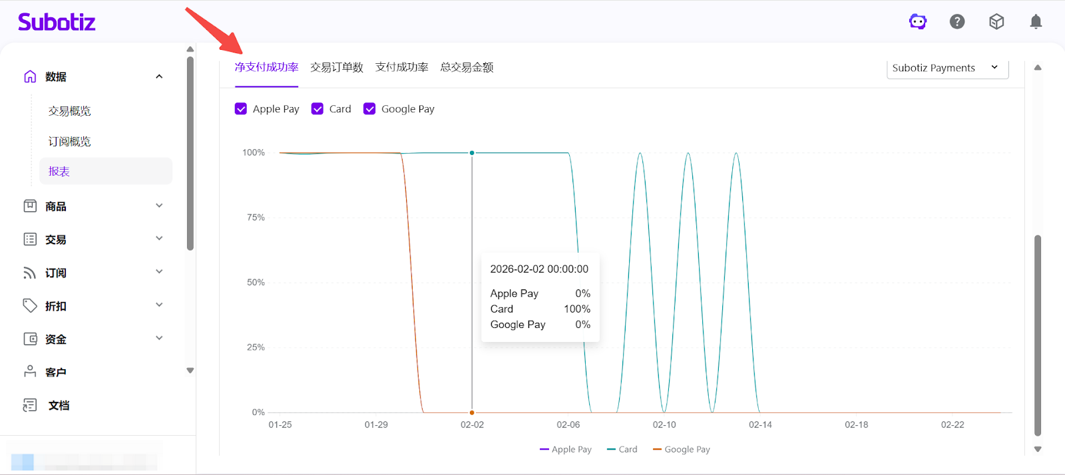Screen dimensions: 1065x475
Task: Click the main page vertical scrollbar thumb
Action: tap(1037, 333)
